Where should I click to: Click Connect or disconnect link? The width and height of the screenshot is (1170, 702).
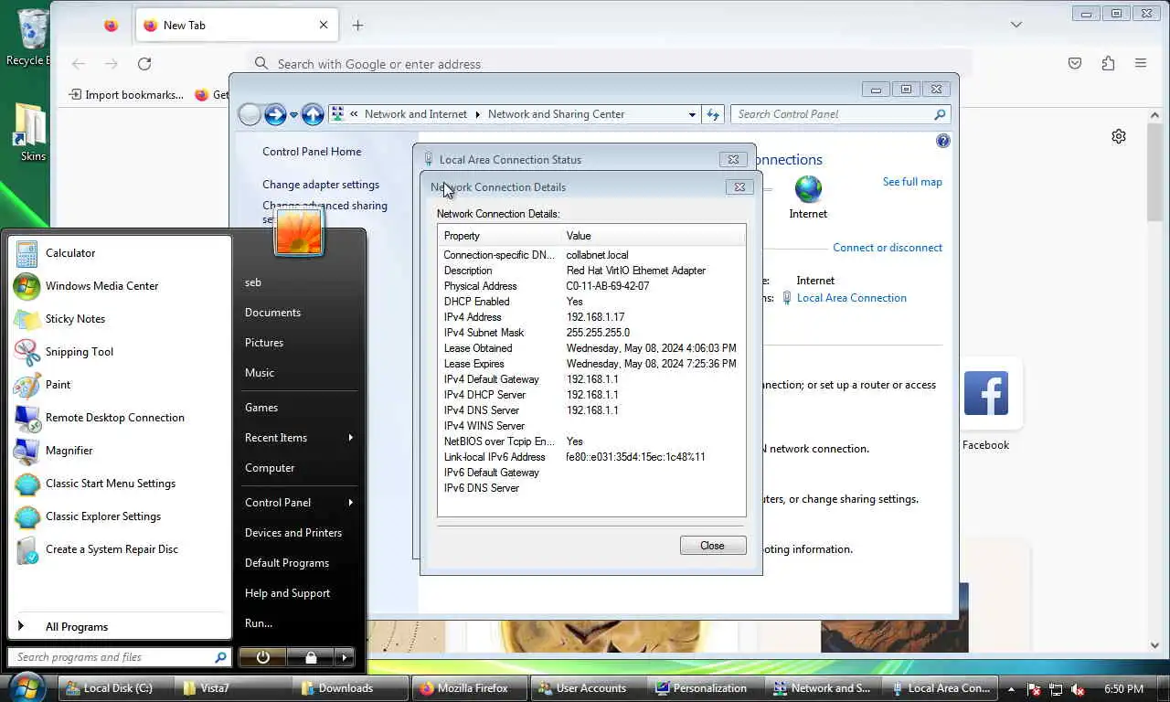(888, 248)
